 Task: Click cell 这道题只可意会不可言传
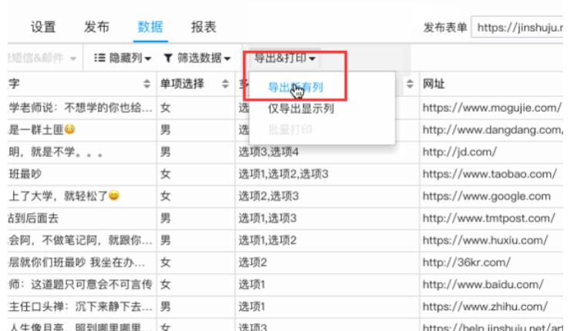click(x=80, y=284)
